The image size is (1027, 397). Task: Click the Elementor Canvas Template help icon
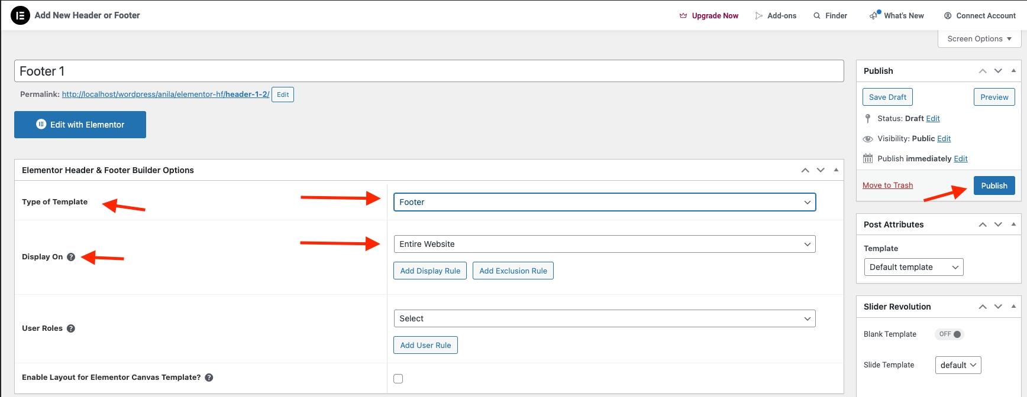click(x=209, y=378)
